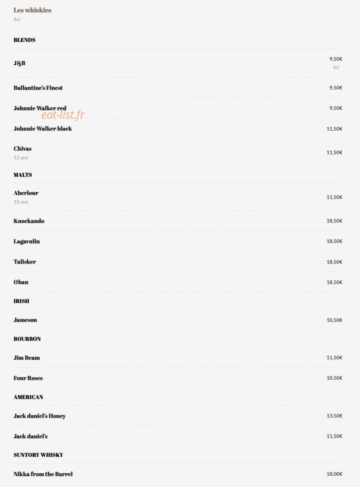The height and width of the screenshot is (487, 360).
Task: Click the Les whiskies title
Action: click(x=32, y=10)
